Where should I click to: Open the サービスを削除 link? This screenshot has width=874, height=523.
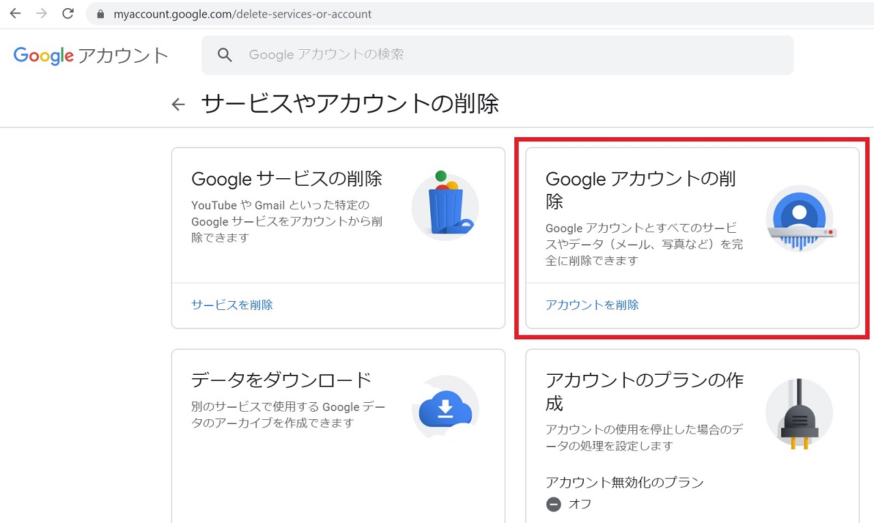pos(232,305)
